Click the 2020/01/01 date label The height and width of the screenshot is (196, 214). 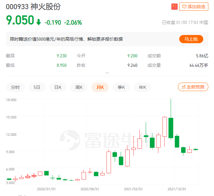pyautogui.click(x=46, y=189)
